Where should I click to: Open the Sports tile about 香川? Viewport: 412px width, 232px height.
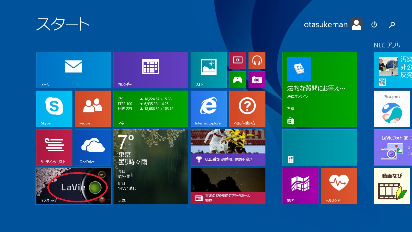click(x=228, y=147)
